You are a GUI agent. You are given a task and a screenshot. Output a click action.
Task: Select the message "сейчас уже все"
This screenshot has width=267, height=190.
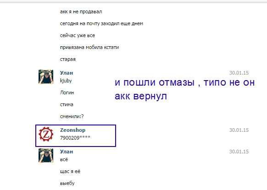click(x=78, y=36)
